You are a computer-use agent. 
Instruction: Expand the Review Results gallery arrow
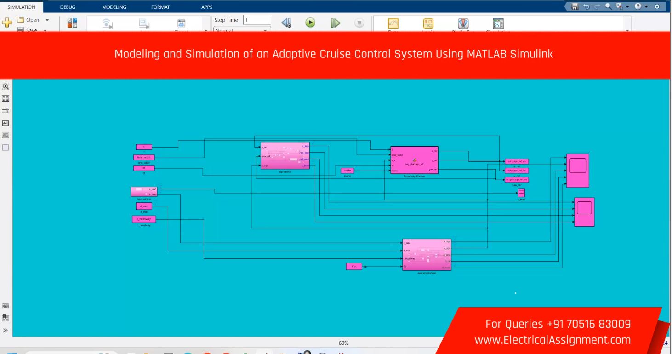(x=628, y=30)
